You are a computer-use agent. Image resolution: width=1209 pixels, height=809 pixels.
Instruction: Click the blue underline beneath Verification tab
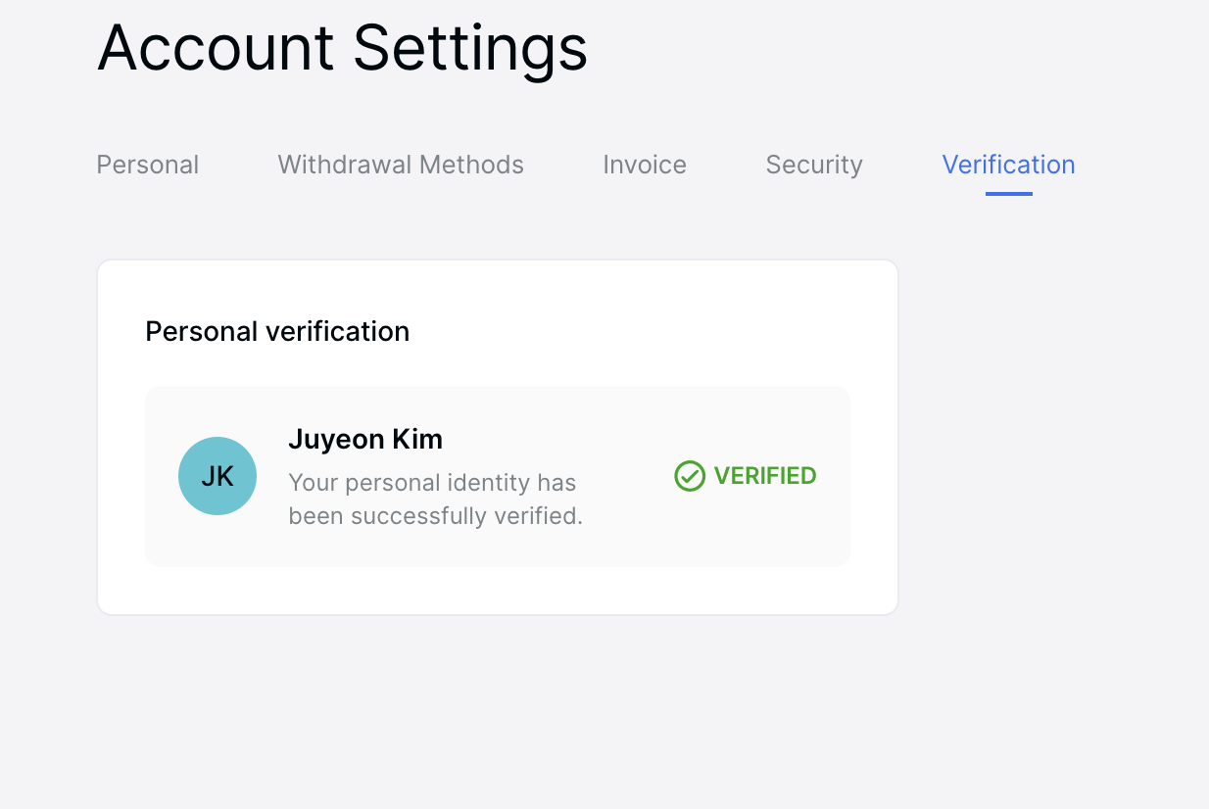click(1009, 194)
